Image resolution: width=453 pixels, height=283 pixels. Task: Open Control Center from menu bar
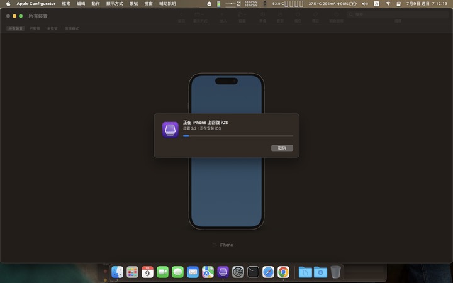pos(399,4)
